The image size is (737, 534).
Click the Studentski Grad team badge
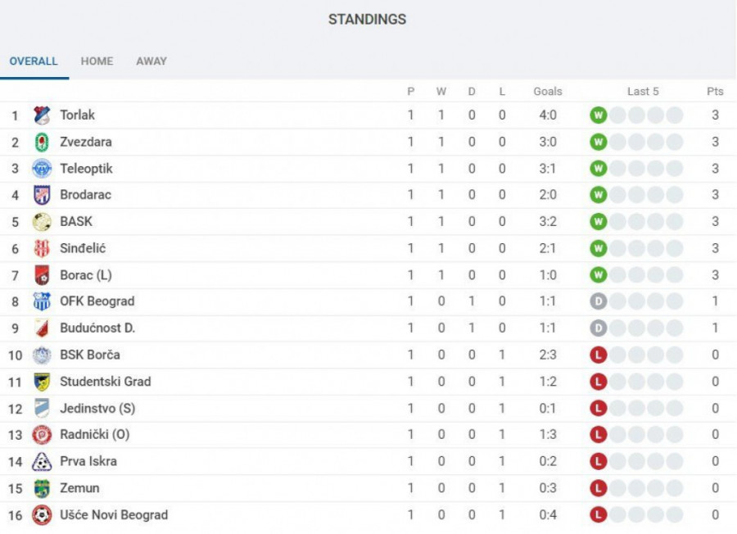coord(42,382)
